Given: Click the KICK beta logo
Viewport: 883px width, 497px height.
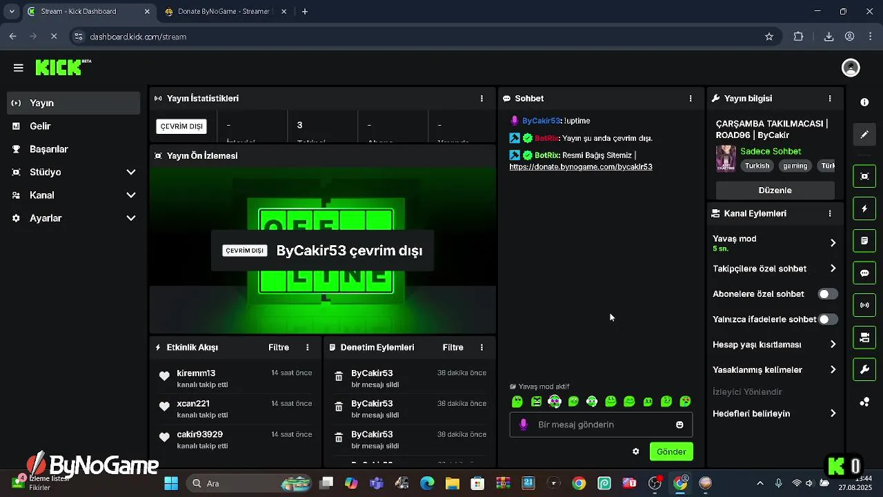Looking at the screenshot, I should (x=63, y=67).
